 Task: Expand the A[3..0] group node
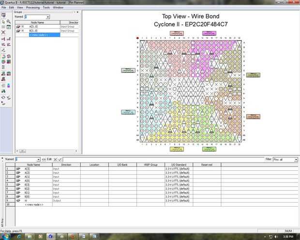tap(23, 27)
